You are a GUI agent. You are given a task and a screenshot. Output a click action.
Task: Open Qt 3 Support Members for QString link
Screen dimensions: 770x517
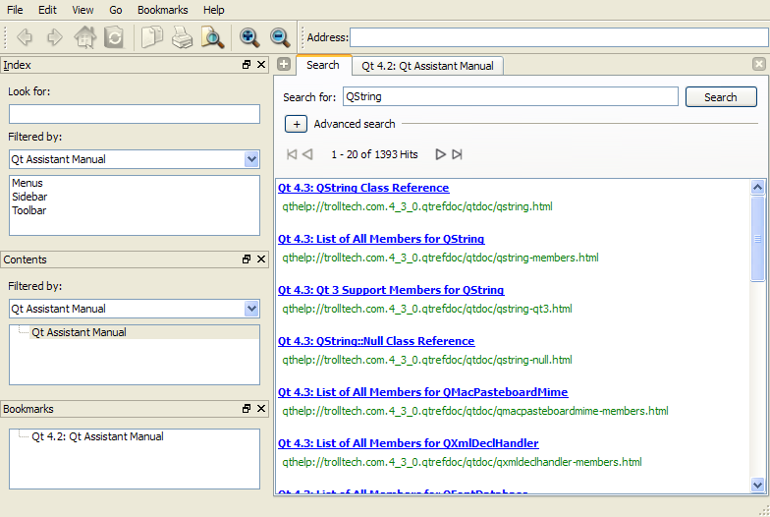[391, 290]
